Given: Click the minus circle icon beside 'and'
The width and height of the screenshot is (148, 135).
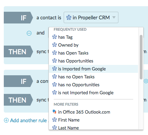Looking at the screenshot, I should (29, 33).
